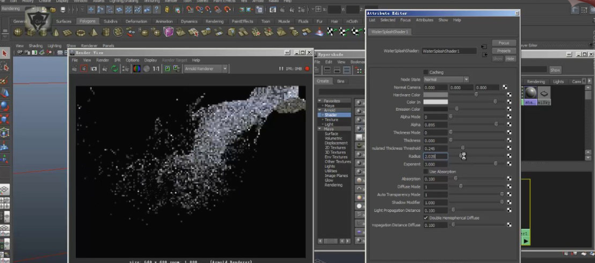Enable the Caching checkbox
The width and height of the screenshot is (595, 263).
[x=425, y=72]
